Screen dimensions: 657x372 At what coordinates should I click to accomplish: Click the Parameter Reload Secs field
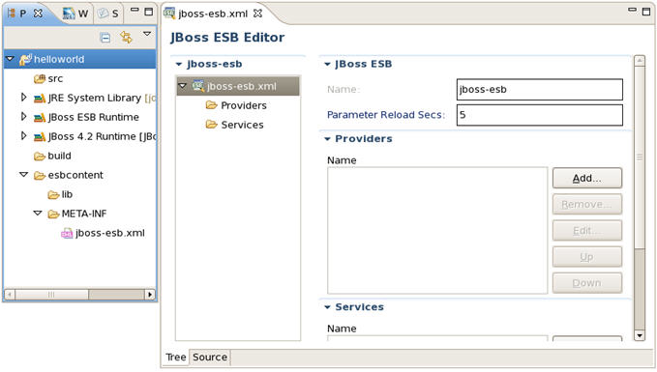(x=540, y=115)
